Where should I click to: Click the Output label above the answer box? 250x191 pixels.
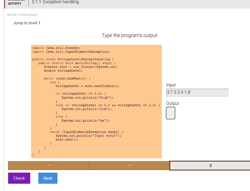pyautogui.click(x=173, y=103)
